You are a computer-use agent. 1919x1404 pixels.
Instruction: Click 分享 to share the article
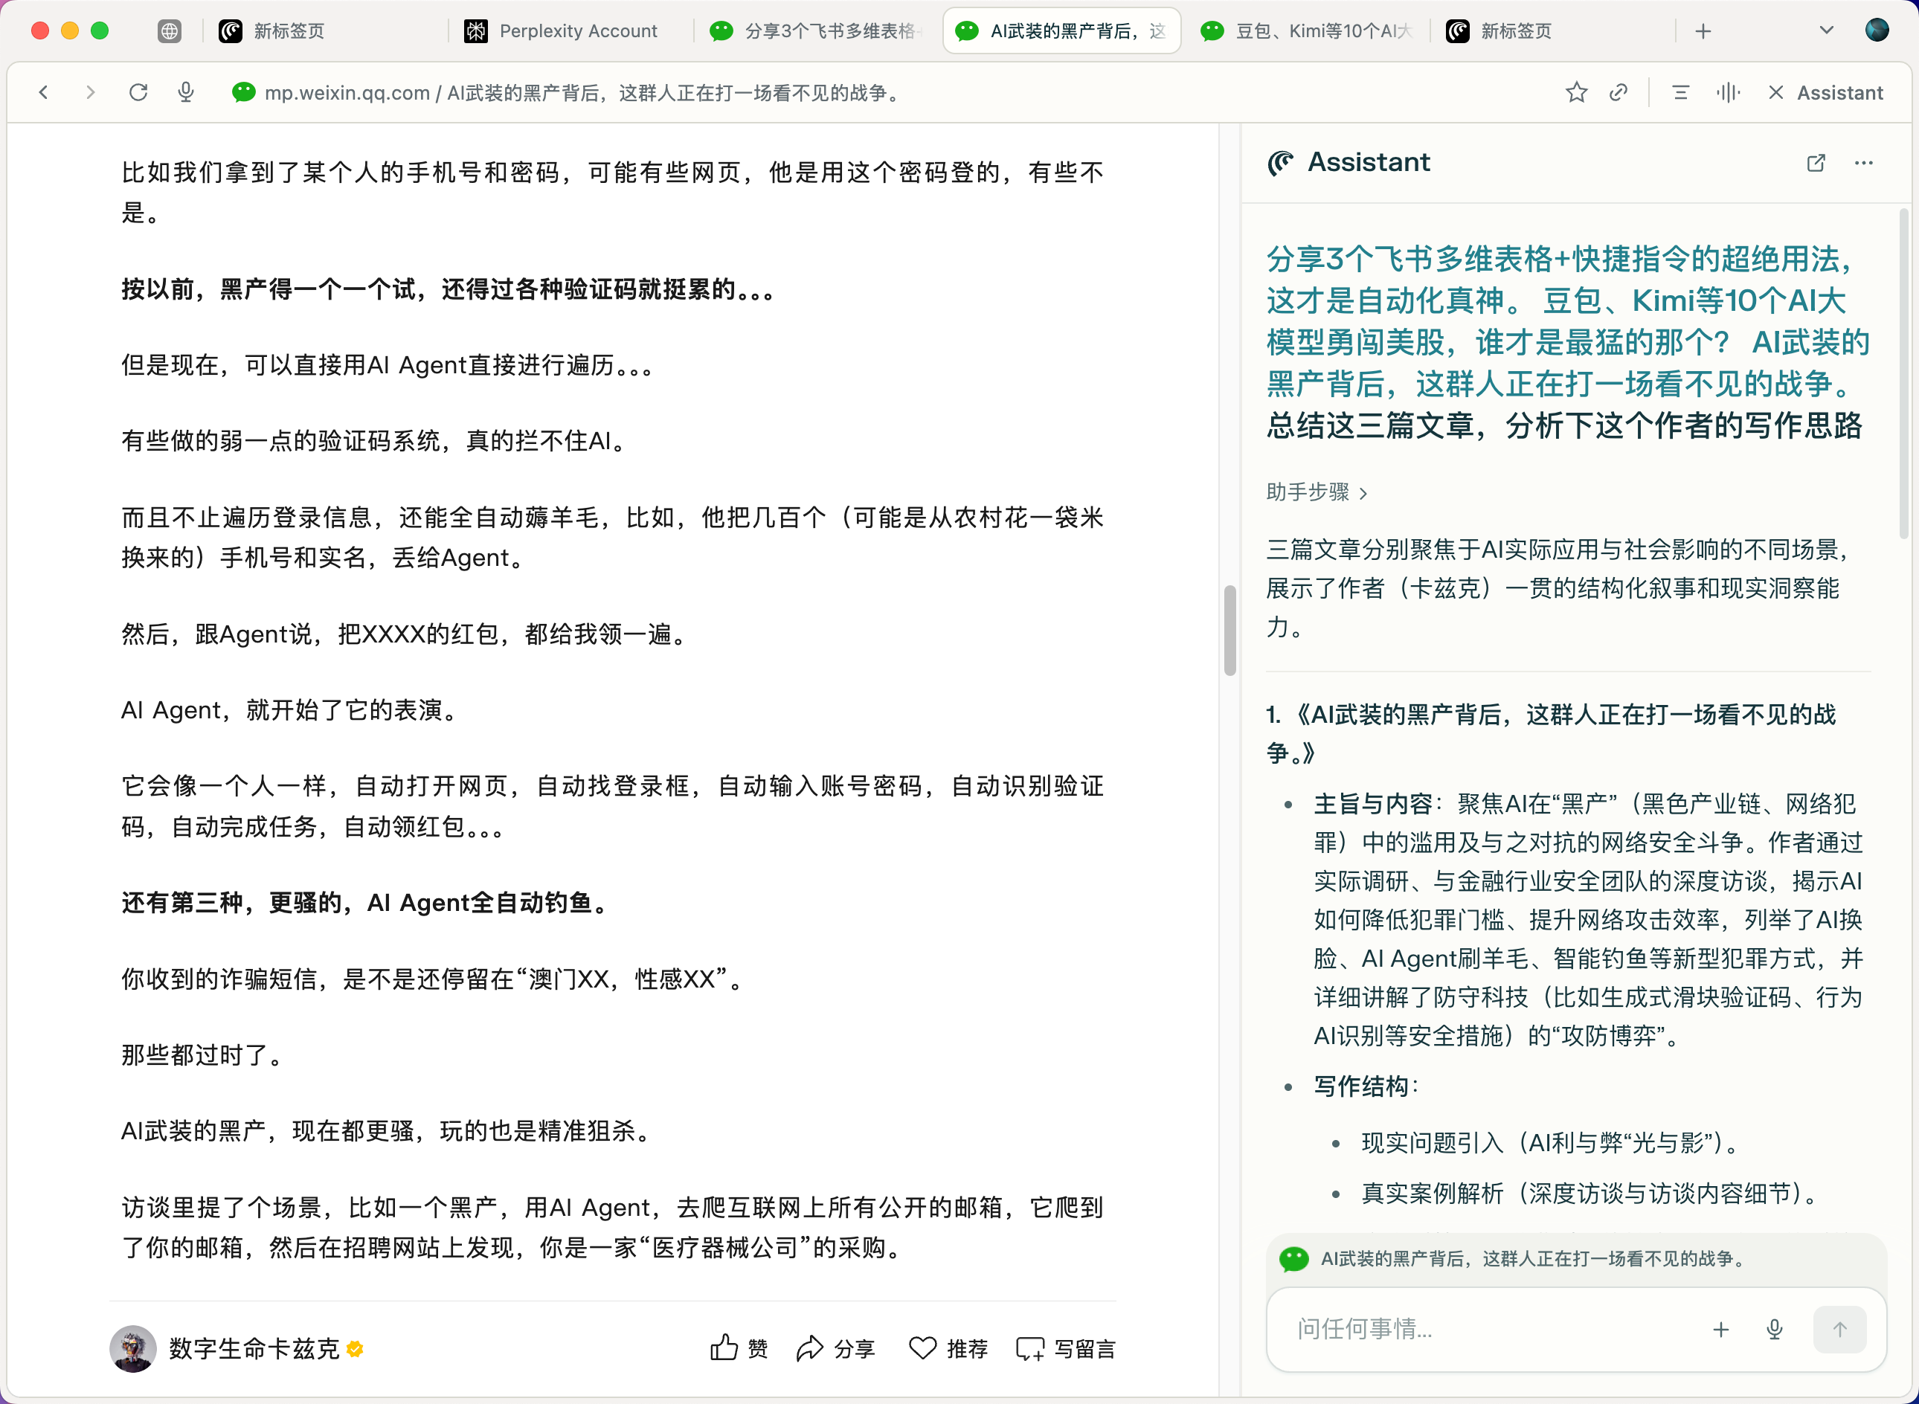[836, 1348]
